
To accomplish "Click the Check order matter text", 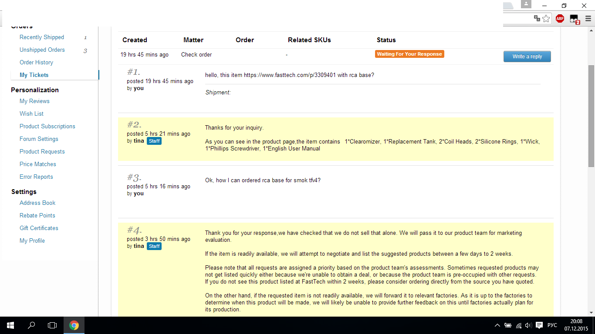I will coord(196,55).
